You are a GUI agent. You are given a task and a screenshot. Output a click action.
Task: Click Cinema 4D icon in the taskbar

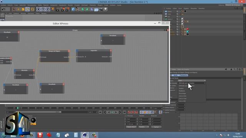click(85, 135)
